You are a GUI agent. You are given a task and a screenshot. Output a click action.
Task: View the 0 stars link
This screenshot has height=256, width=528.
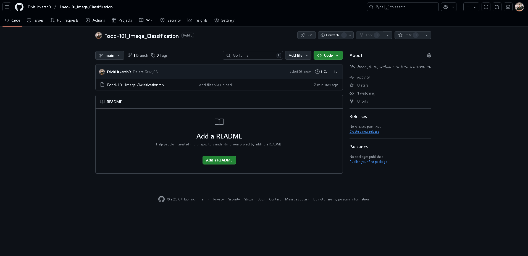click(x=359, y=85)
